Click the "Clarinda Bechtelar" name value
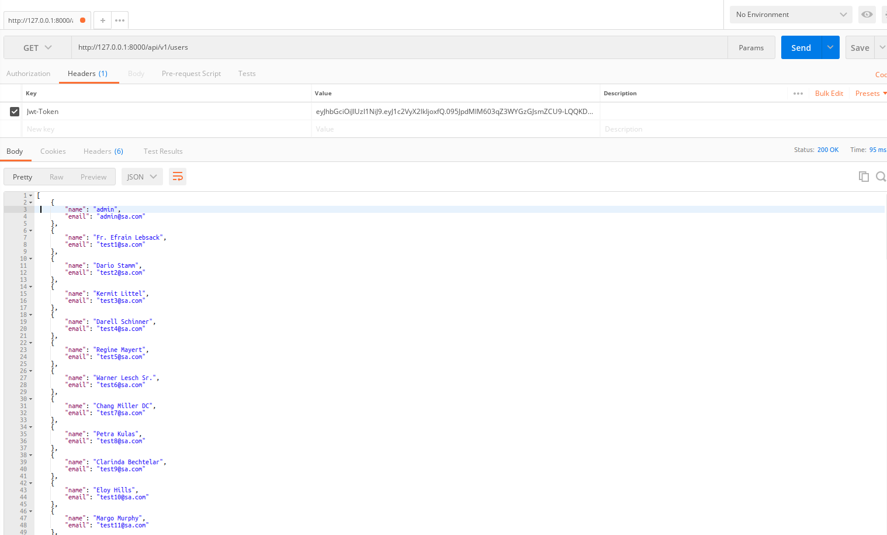Screen dimensions: 887x535 [128, 462]
